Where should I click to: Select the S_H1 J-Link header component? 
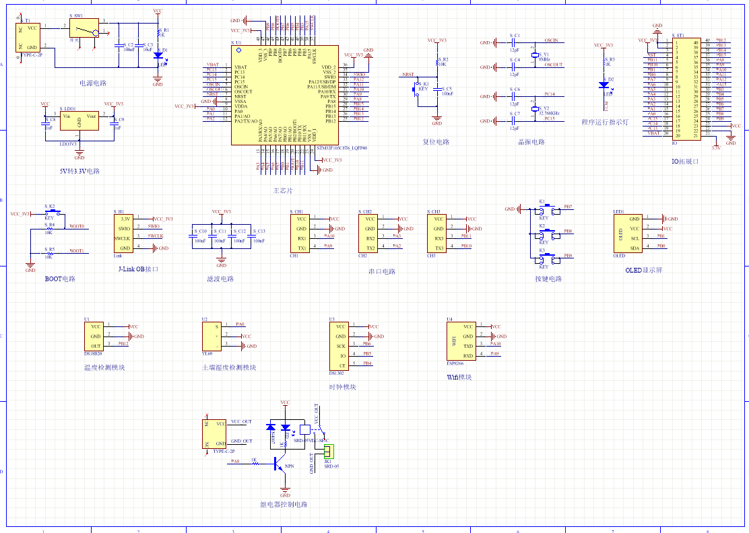point(123,234)
